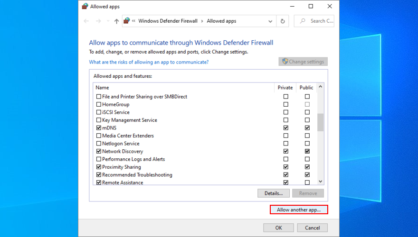Enable the HomeGroup checkbox
The height and width of the screenshot is (237, 418).
[x=99, y=104]
